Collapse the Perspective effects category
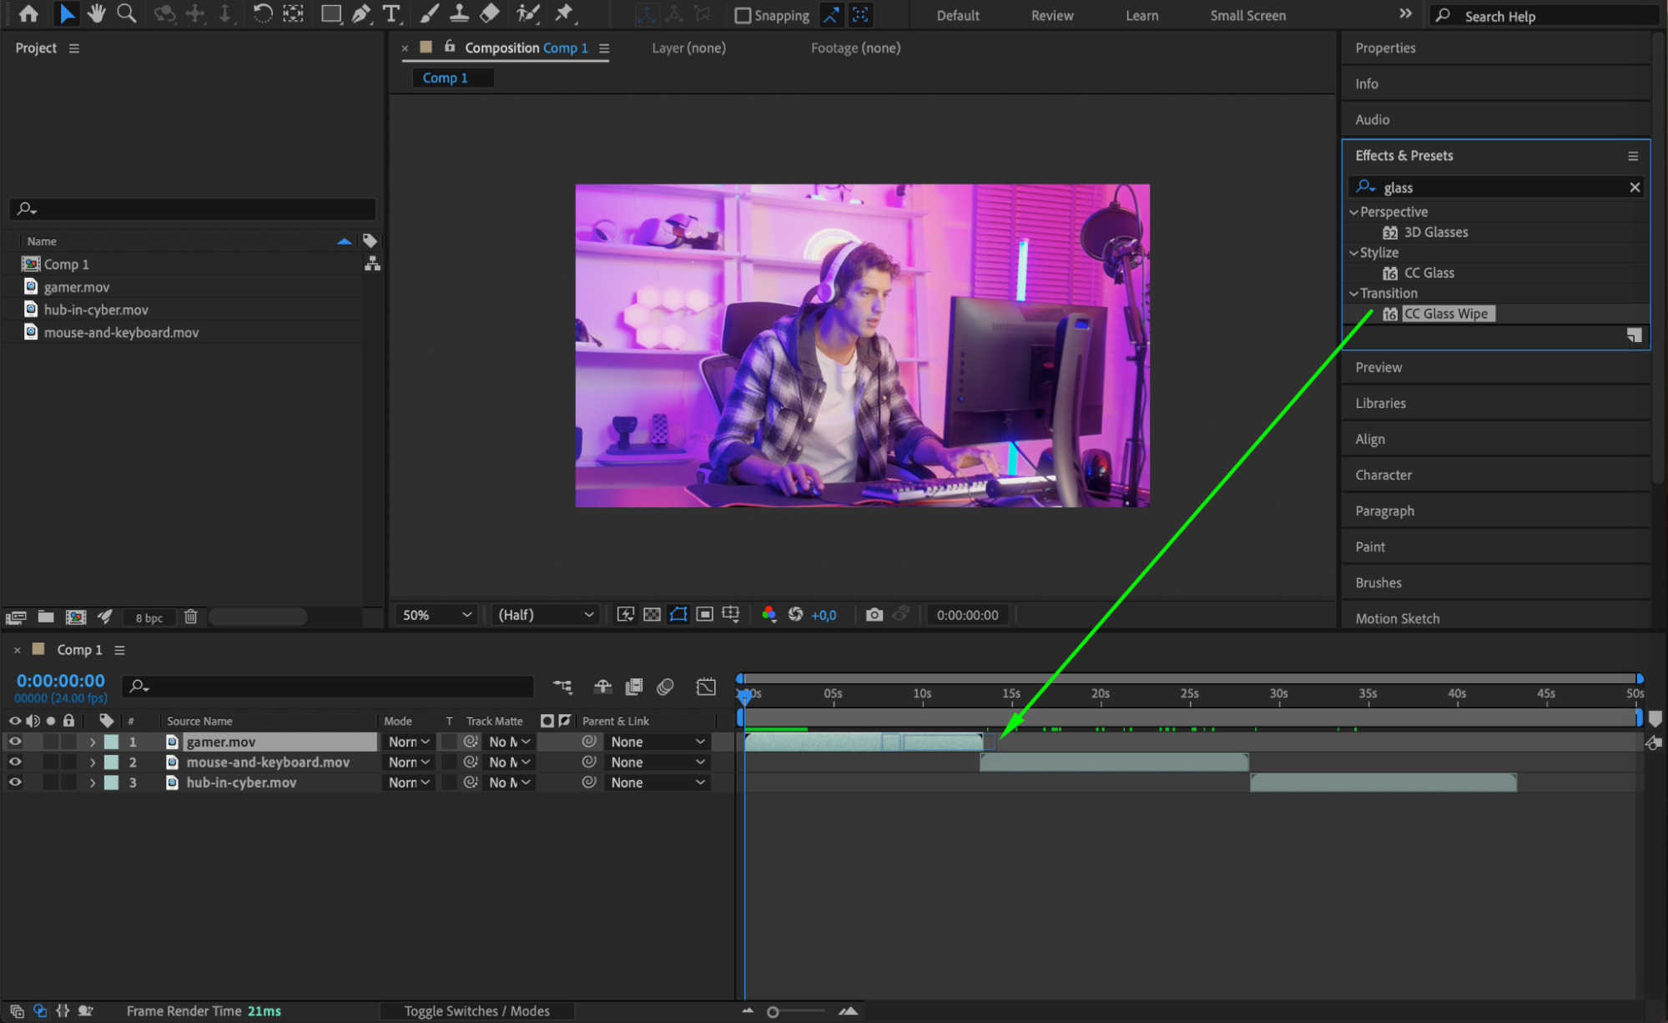The width and height of the screenshot is (1668, 1023). (1353, 212)
